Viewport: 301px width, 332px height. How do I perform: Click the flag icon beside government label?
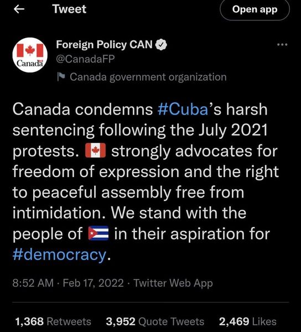point(61,77)
